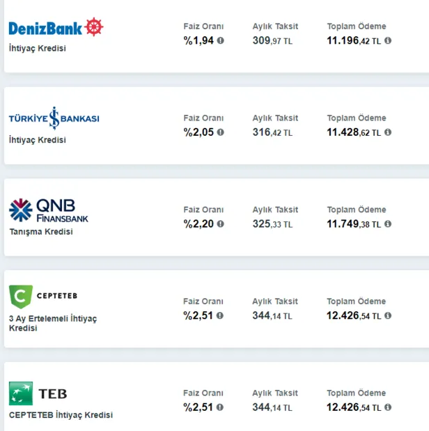429x431 pixels.
Task: Show info for 3 Ay Ertelemeli total payment
Action: pos(388,316)
